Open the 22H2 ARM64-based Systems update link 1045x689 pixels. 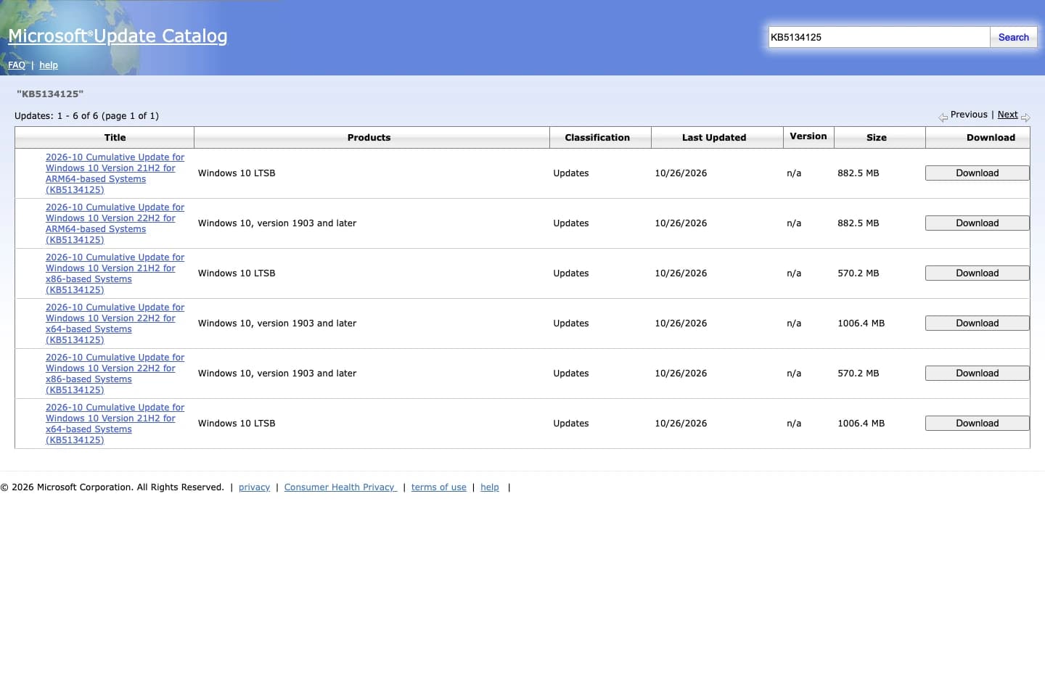click(115, 223)
